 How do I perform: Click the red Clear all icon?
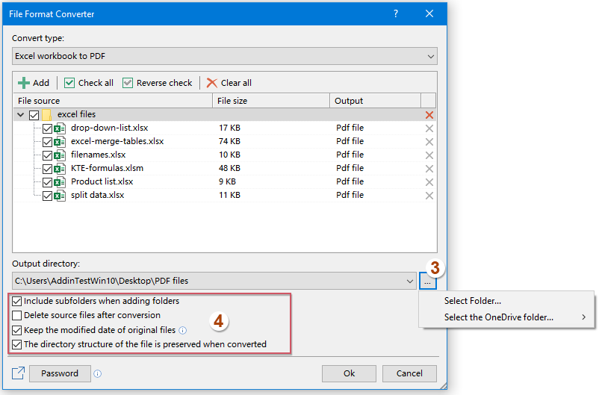click(212, 83)
